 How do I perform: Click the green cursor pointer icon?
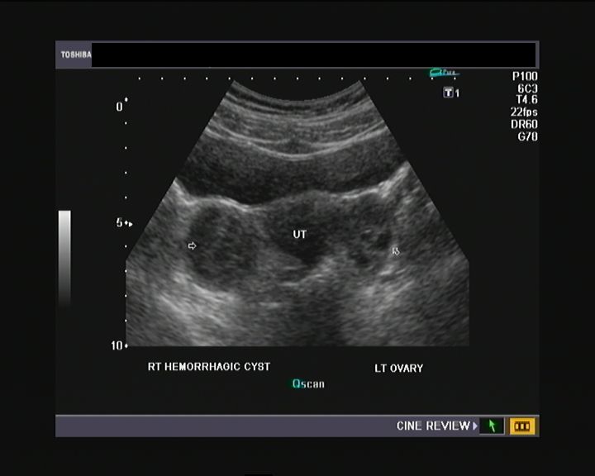(x=493, y=426)
